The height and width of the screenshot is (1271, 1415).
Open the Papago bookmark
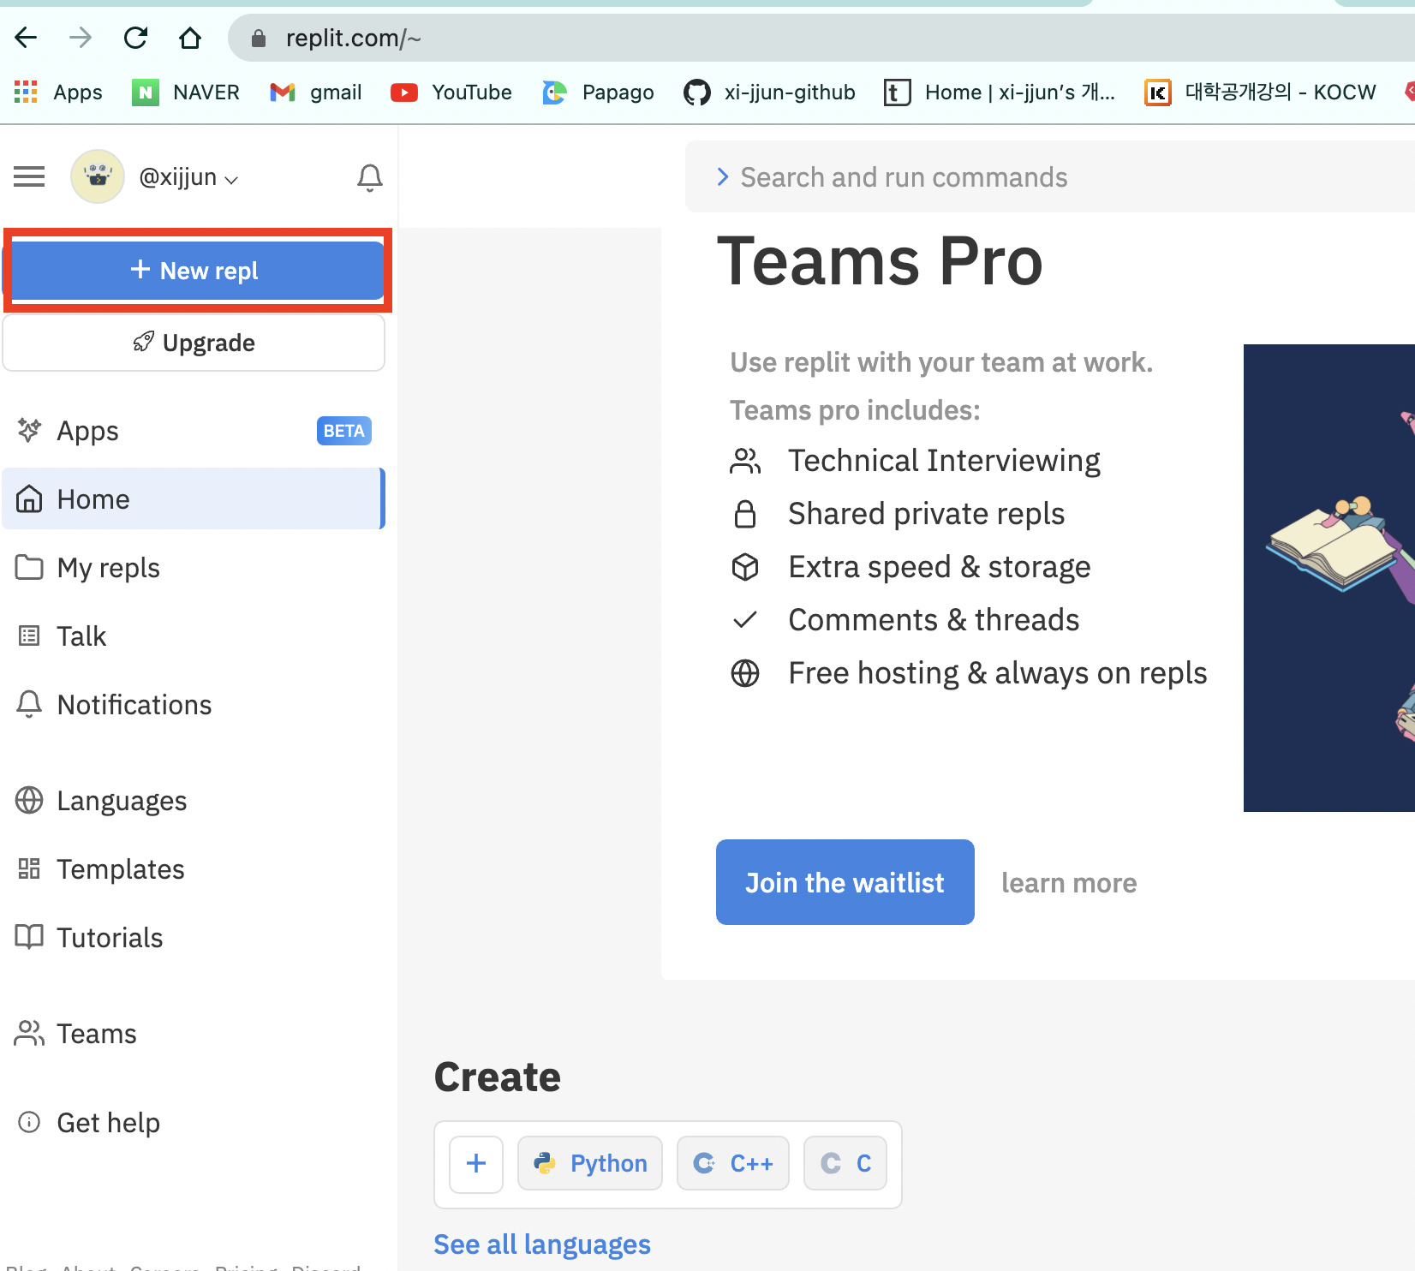[x=599, y=92]
